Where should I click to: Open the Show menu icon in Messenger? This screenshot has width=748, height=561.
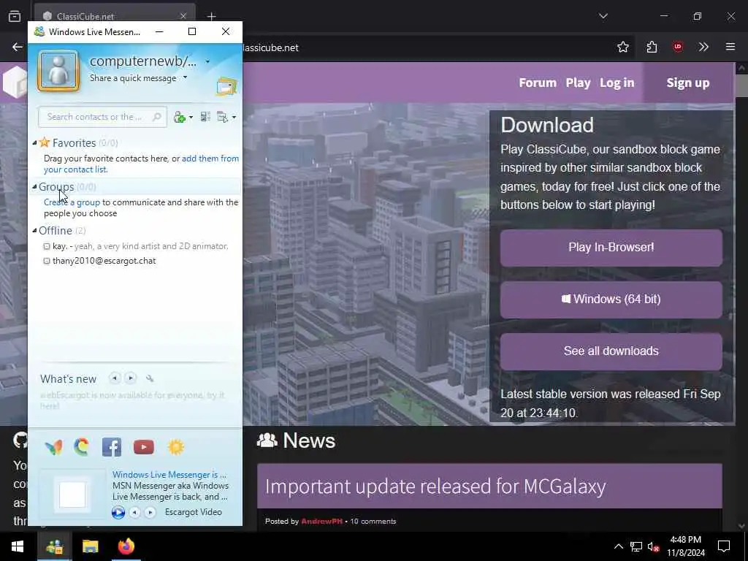(x=222, y=117)
